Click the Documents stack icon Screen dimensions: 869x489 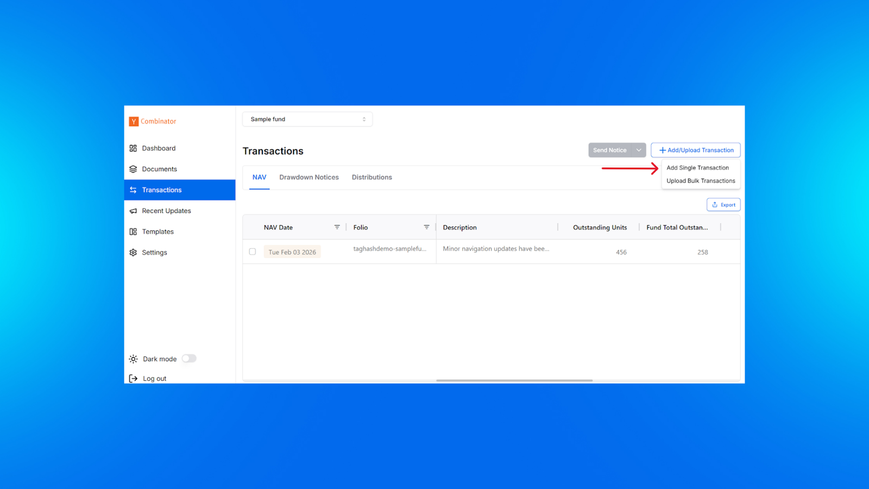[x=133, y=169]
